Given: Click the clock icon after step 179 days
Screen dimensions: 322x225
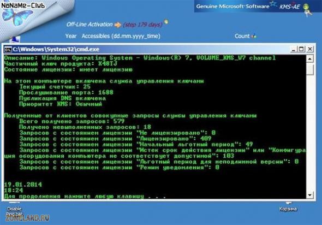Looking at the screenshot, I should click(166, 21).
